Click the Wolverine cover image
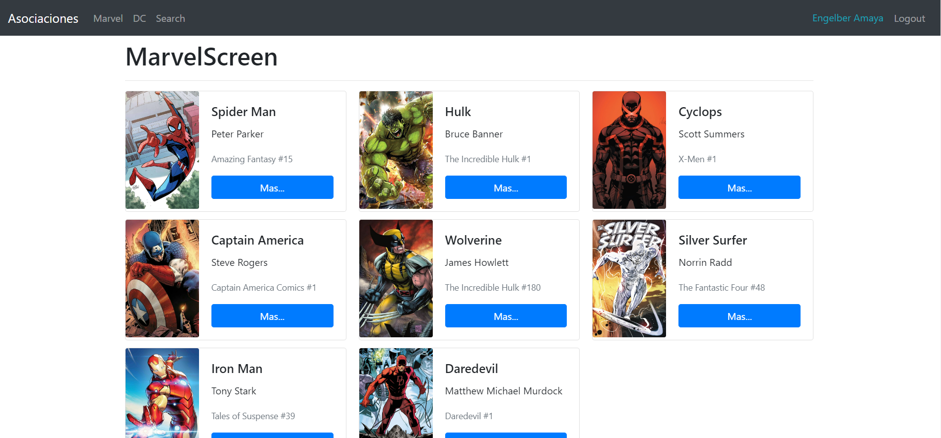 396,278
